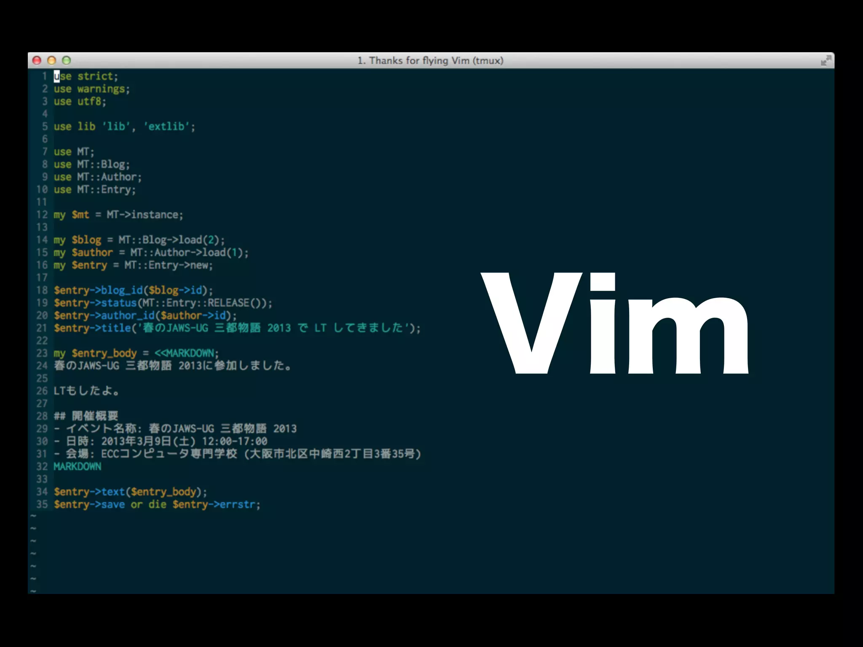Click the line '春のJAWS-UG 三都物語 2013に参加しました。'
The height and width of the screenshot is (647, 863).
point(173,366)
